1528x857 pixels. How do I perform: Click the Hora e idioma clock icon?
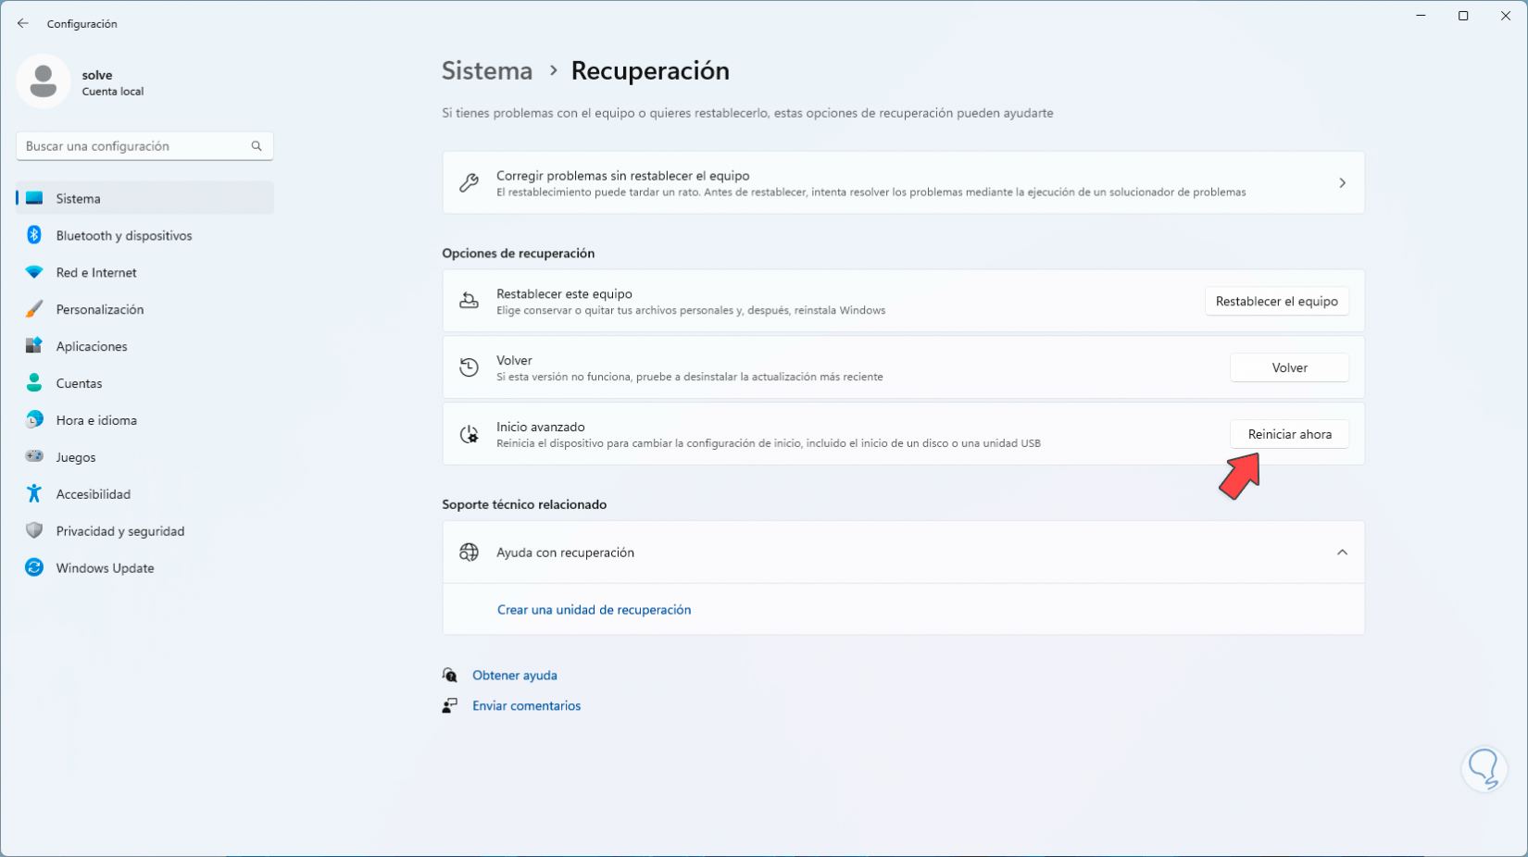coord(34,420)
